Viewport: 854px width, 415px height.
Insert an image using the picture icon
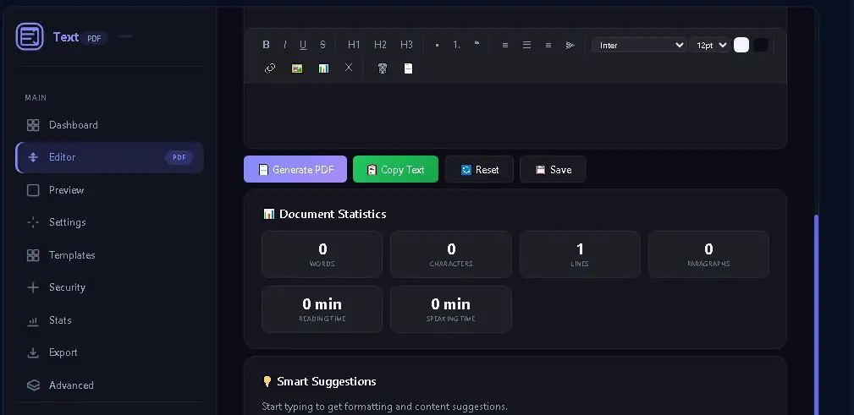[x=297, y=68]
